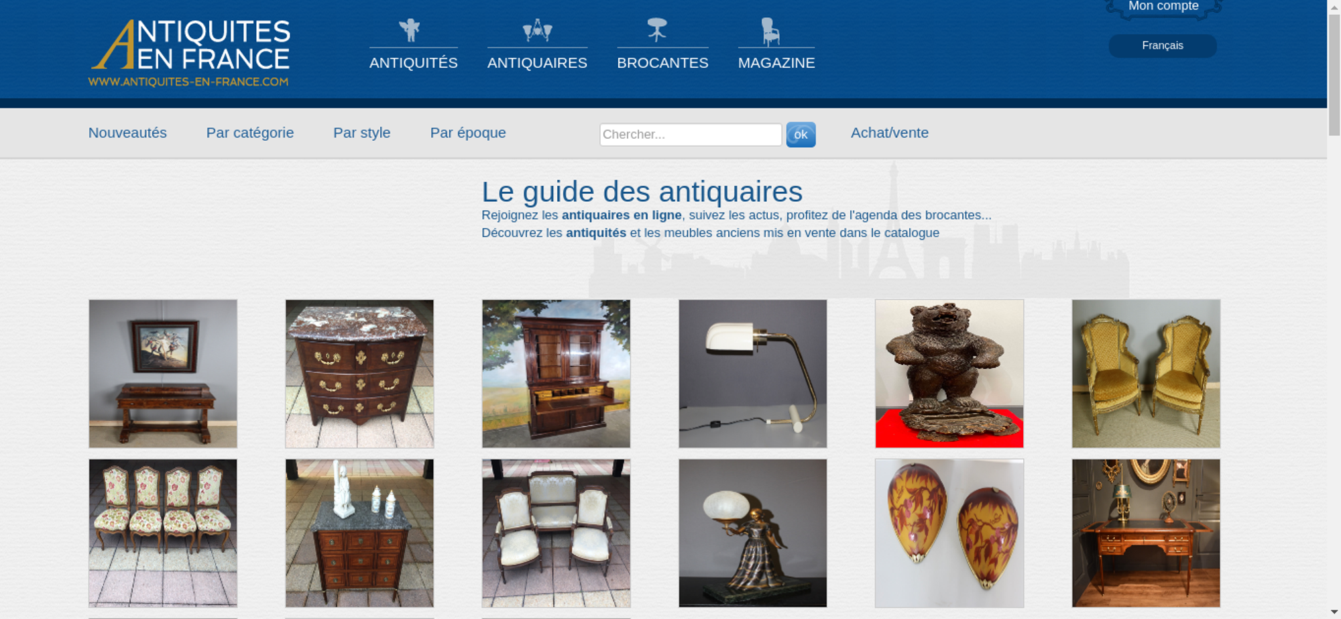The height and width of the screenshot is (619, 1341).
Task: Go to the Nouveautés section
Action: coord(127,133)
